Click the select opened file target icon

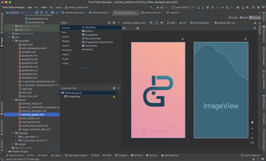pos(37,13)
